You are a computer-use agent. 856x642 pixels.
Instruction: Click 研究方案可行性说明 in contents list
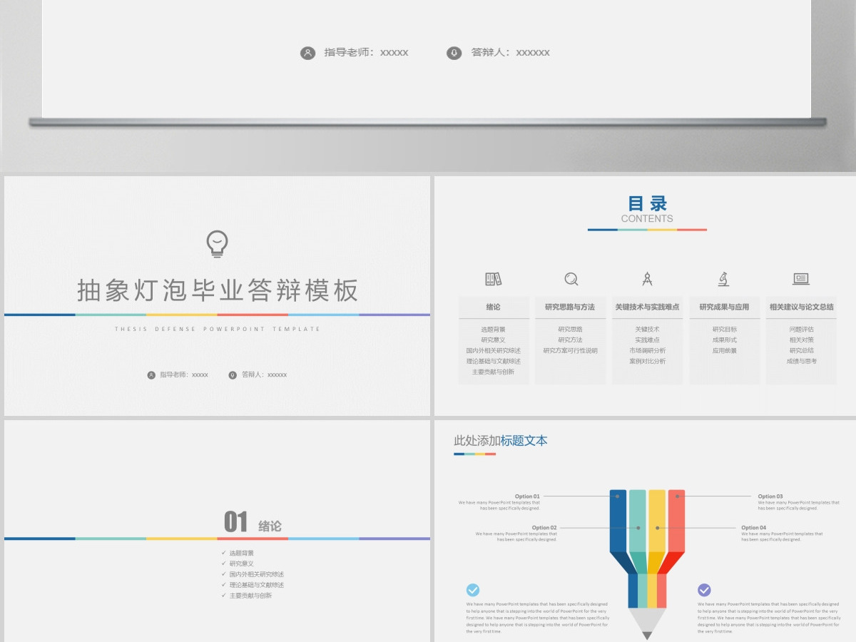(570, 351)
